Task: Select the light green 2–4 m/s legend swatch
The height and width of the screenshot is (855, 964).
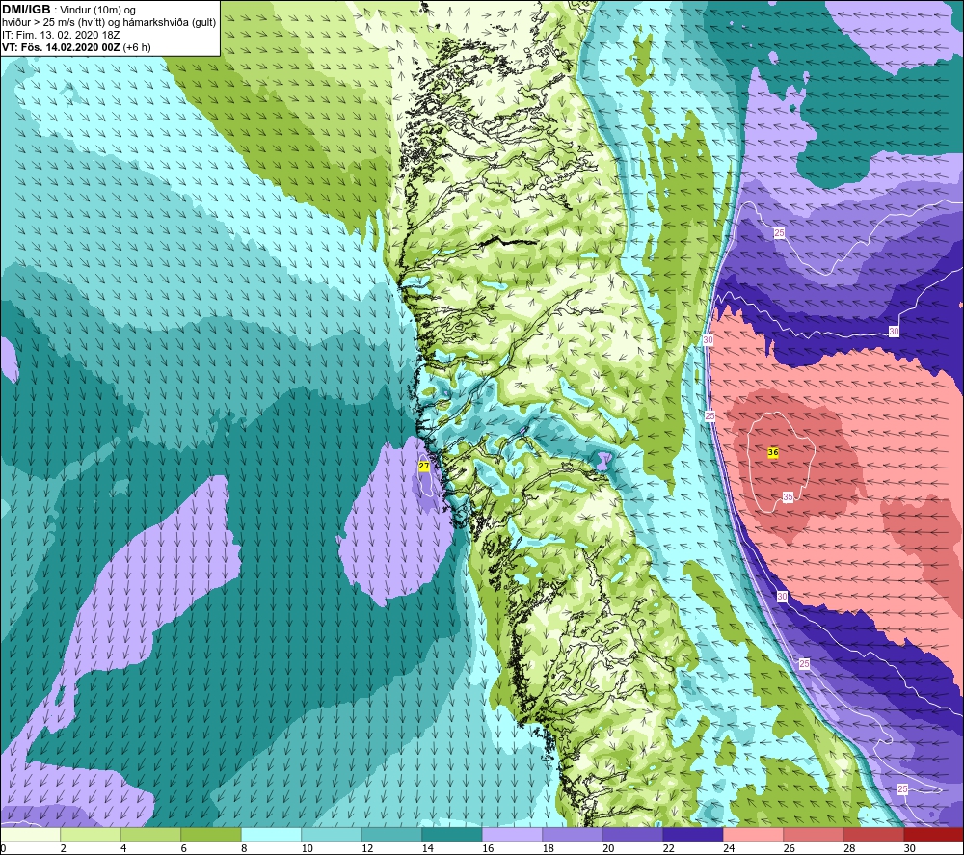Action: (91, 834)
